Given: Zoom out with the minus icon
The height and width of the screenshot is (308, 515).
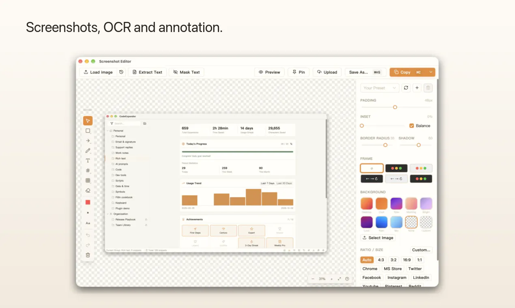Looking at the screenshot, I should point(313,279).
